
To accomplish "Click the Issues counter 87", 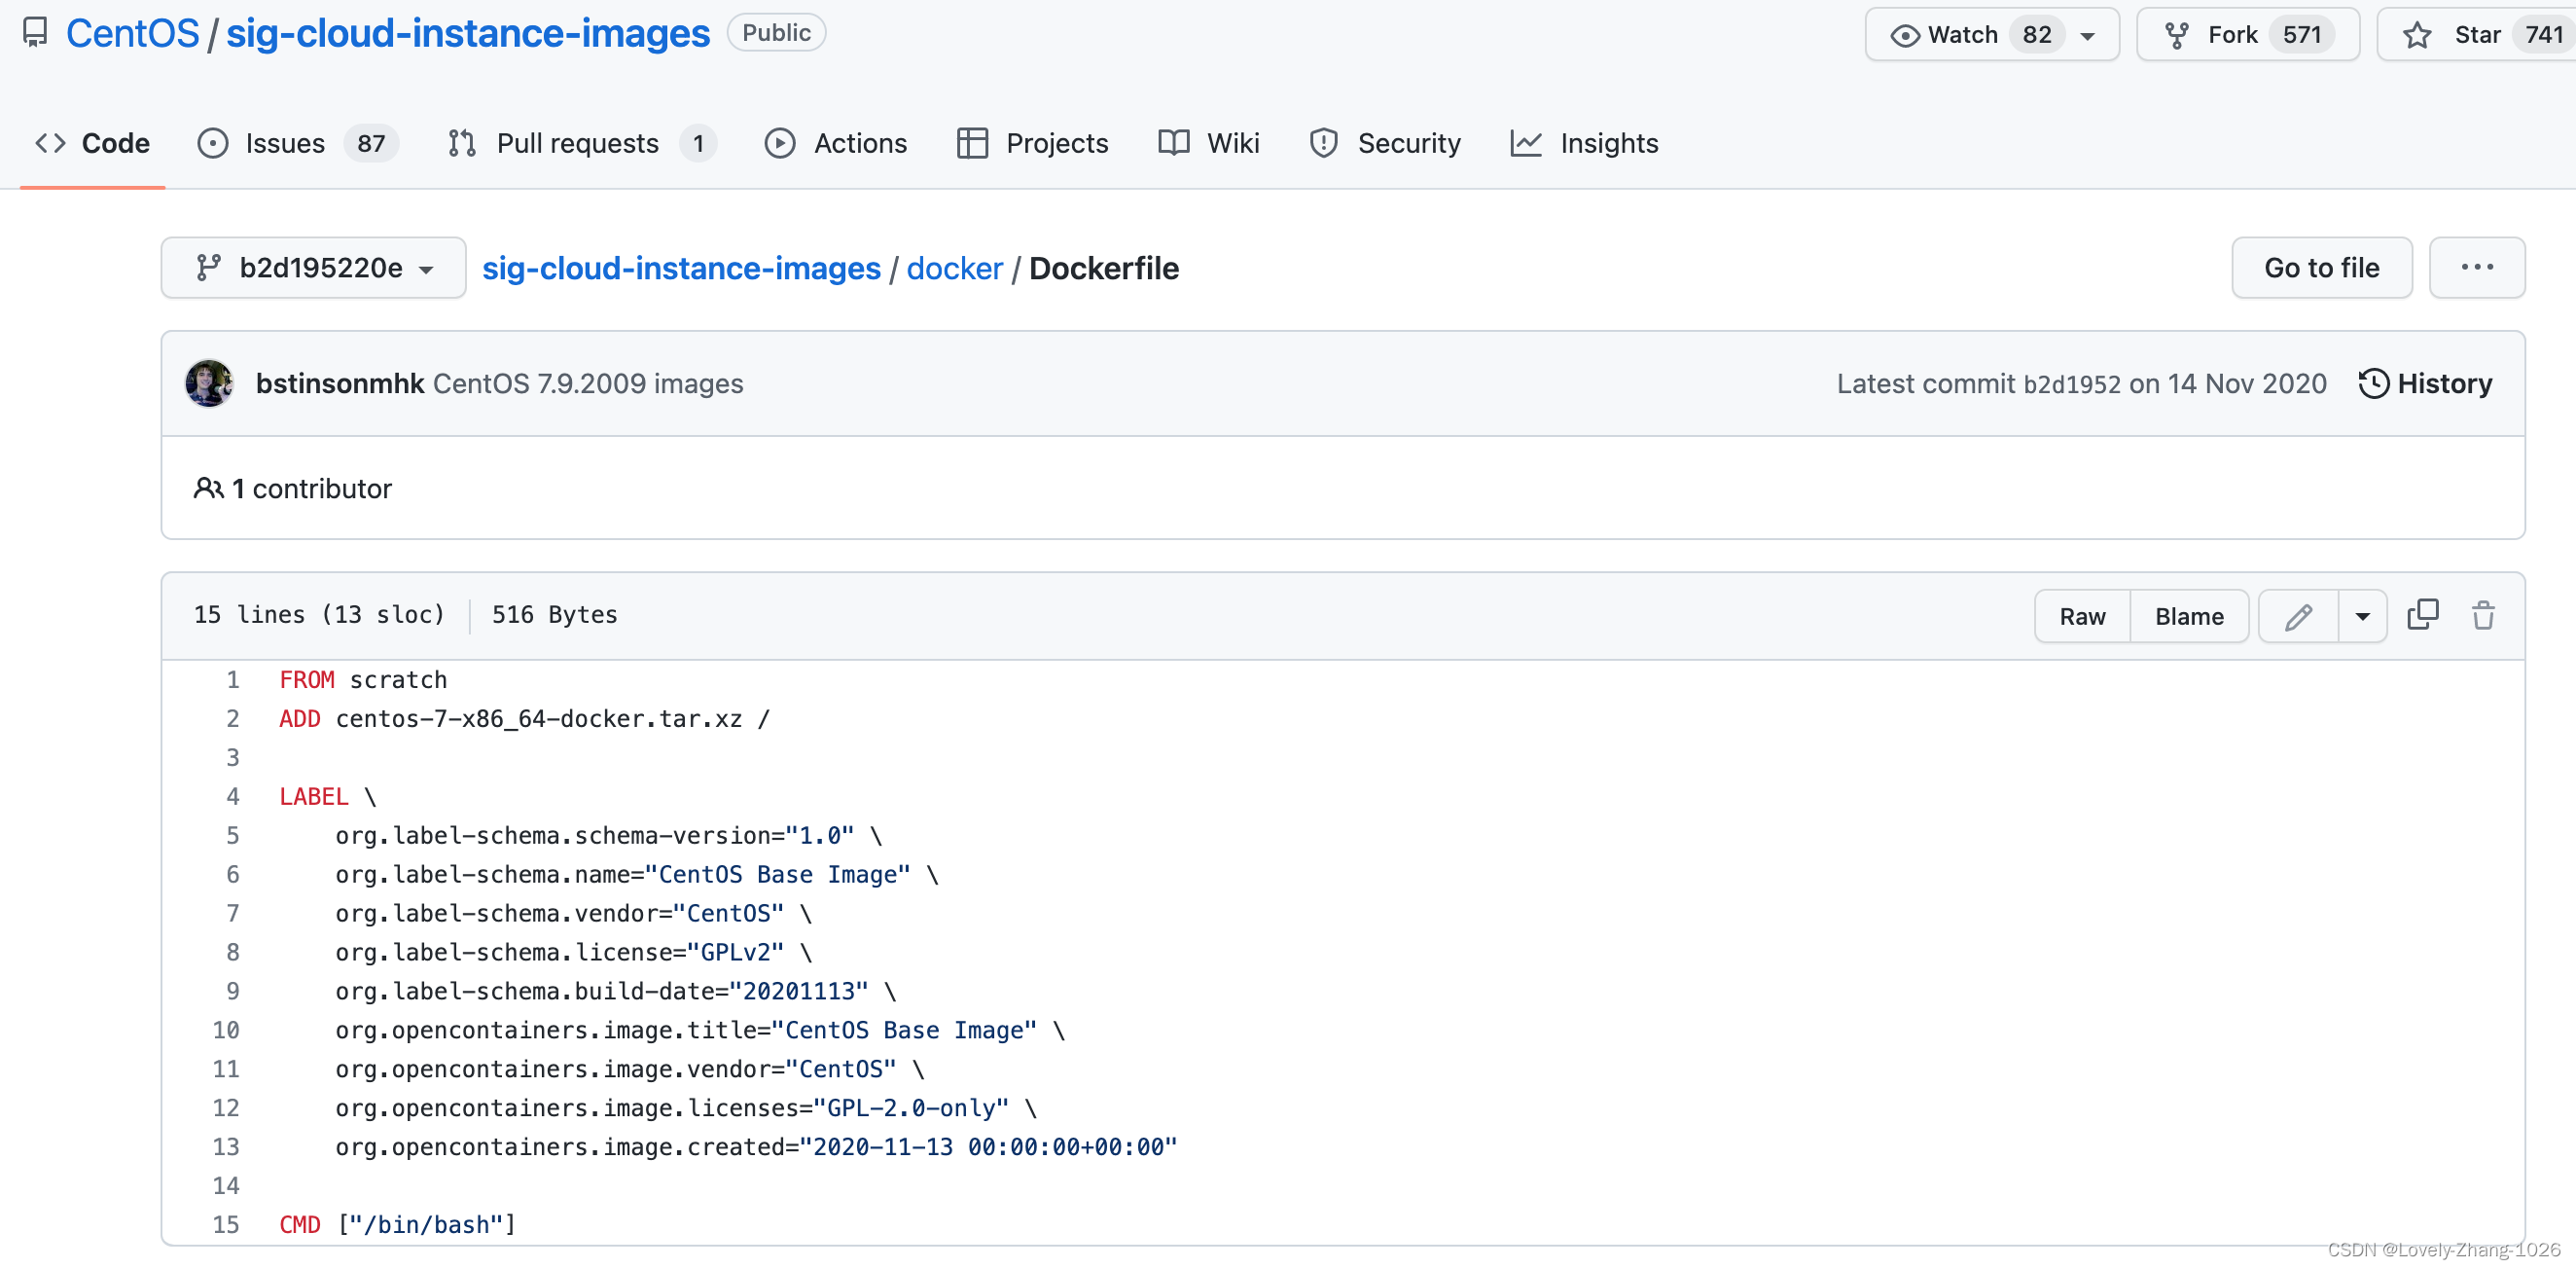I will (371, 143).
